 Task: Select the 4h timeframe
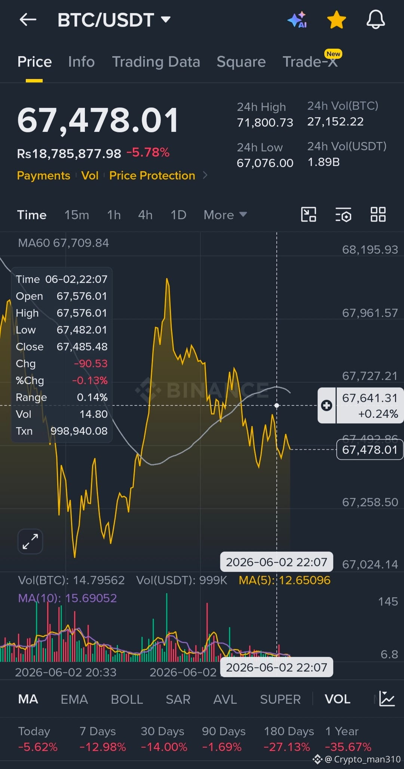pyautogui.click(x=145, y=215)
